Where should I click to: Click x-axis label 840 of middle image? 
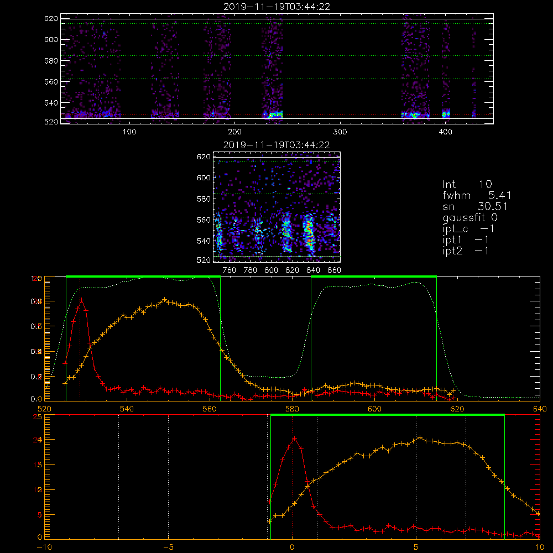tap(313, 270)
